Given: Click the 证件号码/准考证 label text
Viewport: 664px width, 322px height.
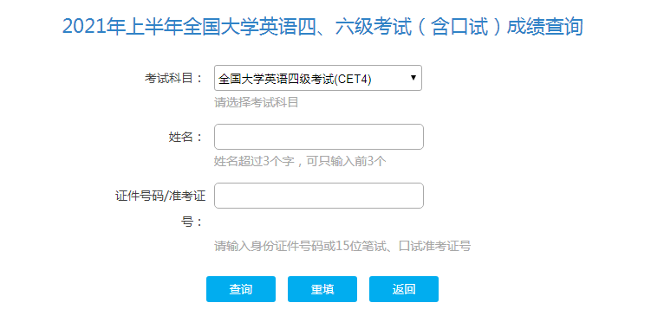Looking at the screenshot, I should pyautogui.click(x=160, y=196).
